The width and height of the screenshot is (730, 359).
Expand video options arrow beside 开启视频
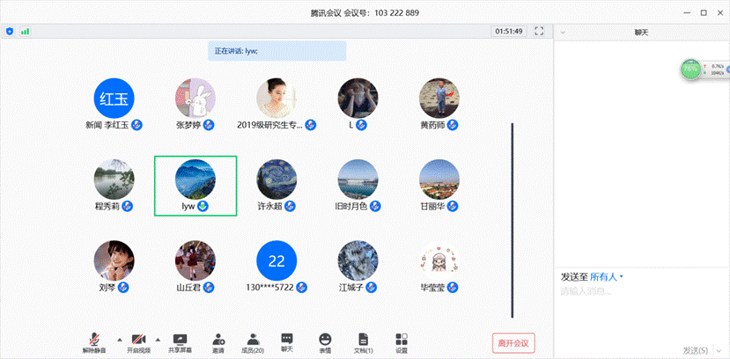pyautogui.click(x=159, y=339)
